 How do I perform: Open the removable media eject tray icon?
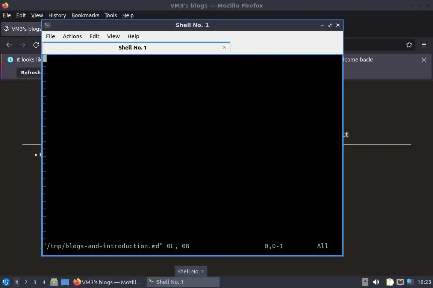pos(365,282)
